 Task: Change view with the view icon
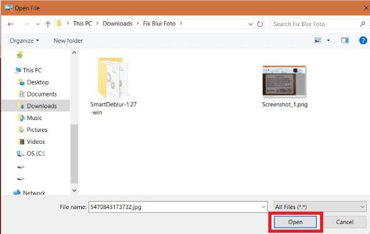click(318, 40)
